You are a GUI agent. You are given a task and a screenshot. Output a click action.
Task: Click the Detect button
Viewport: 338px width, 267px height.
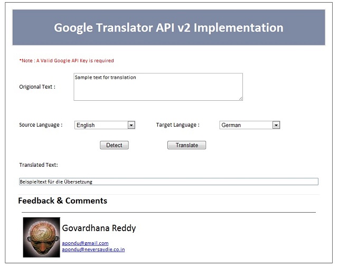coord(114,145)
